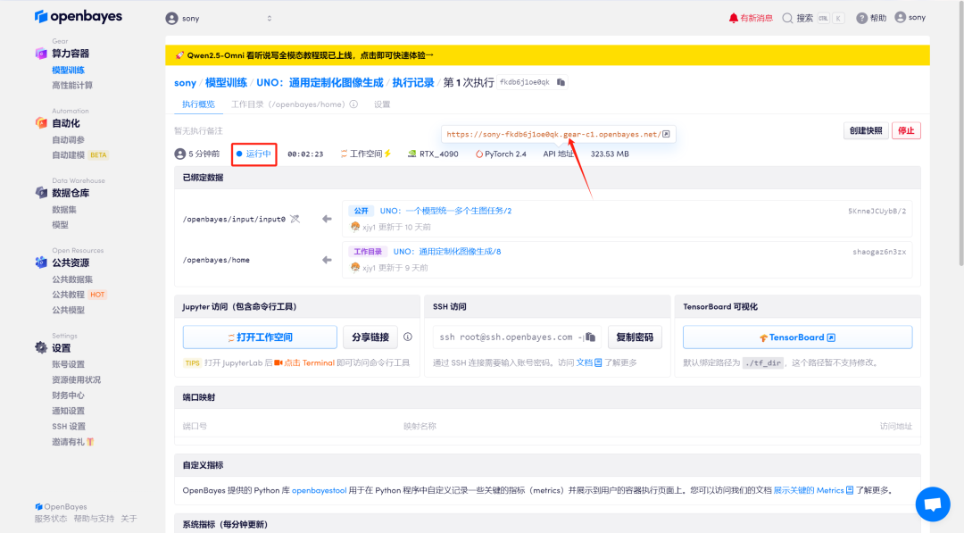Click the 创建快照 button
This screenshot has height=533, width=964.
click(x=866, y=130)
